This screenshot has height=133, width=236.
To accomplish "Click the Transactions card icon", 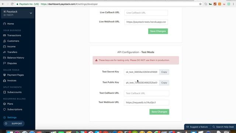I will point(4,35).
